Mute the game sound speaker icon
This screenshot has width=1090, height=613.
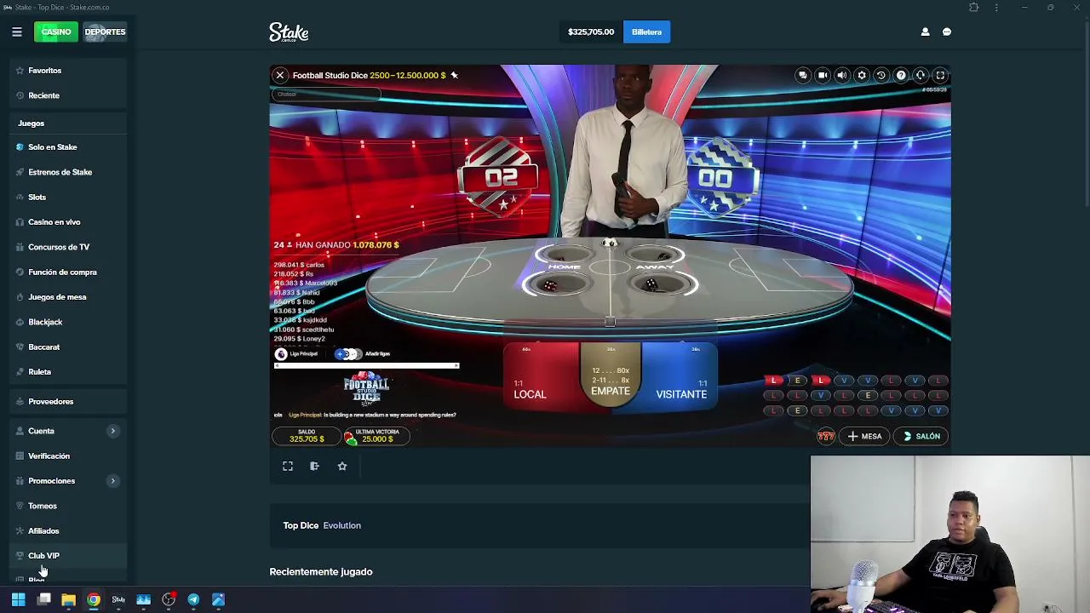[x=842, y=75]
